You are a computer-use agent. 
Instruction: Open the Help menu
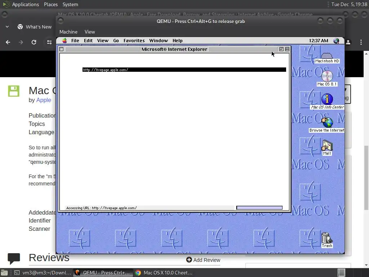(177, 41)
